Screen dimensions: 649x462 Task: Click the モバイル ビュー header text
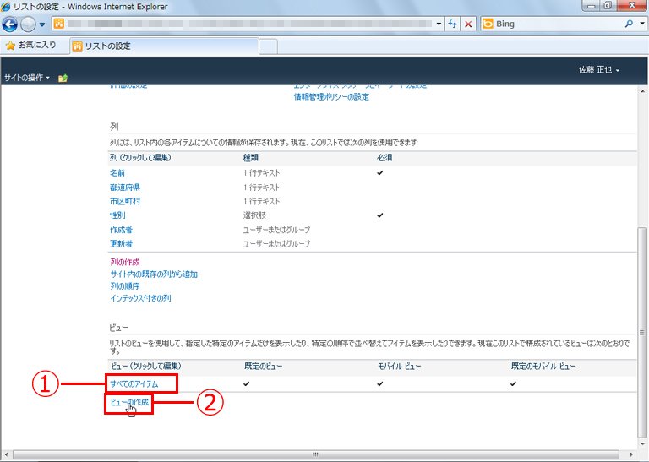coord(400,366)
